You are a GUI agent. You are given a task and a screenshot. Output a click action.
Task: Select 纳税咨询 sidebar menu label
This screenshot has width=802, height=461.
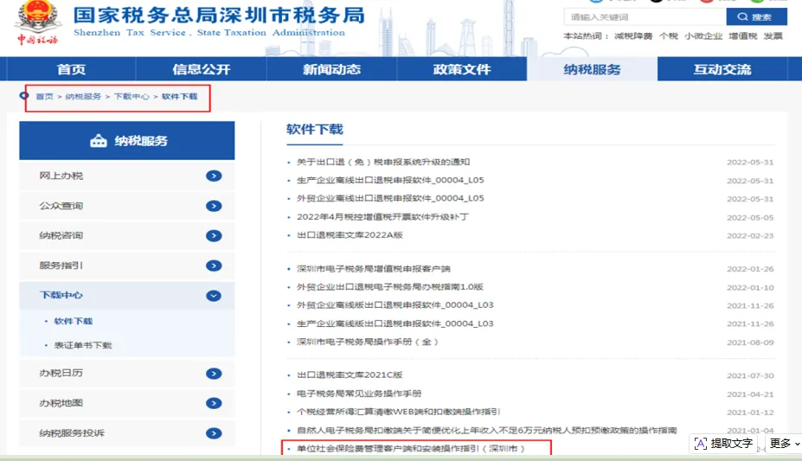click(61, 235)
